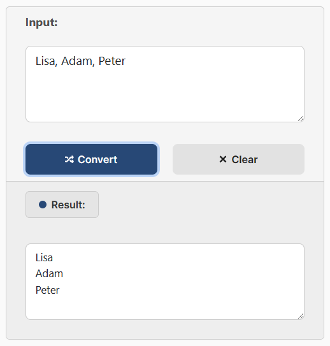
Task: Click blank area inside the input box
Action: coord(165,95)
